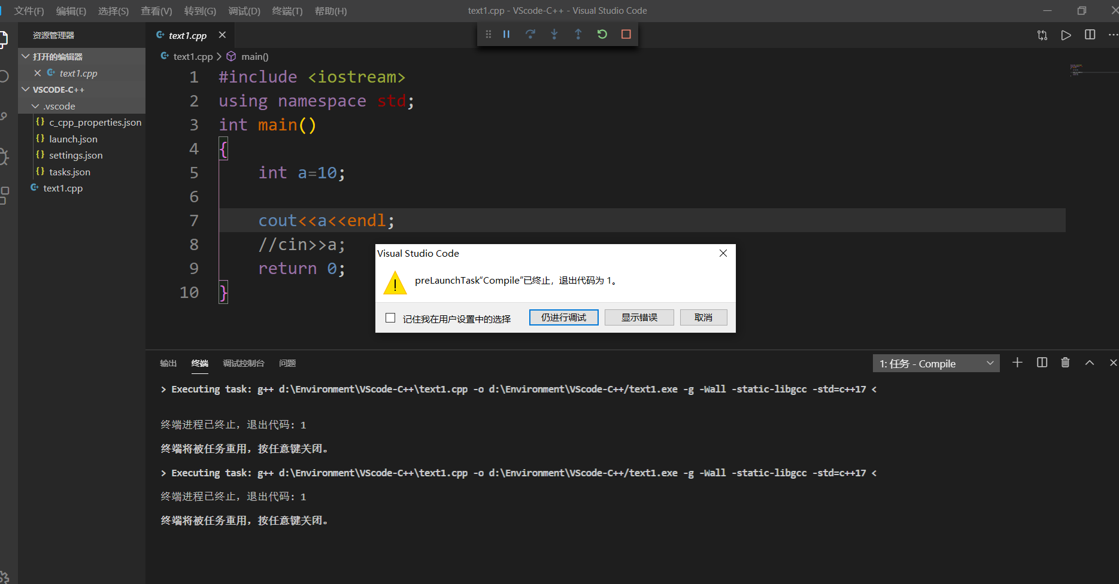Collapse the .vscode folder
Screen dimensions: 1119x584
[35, 106]
